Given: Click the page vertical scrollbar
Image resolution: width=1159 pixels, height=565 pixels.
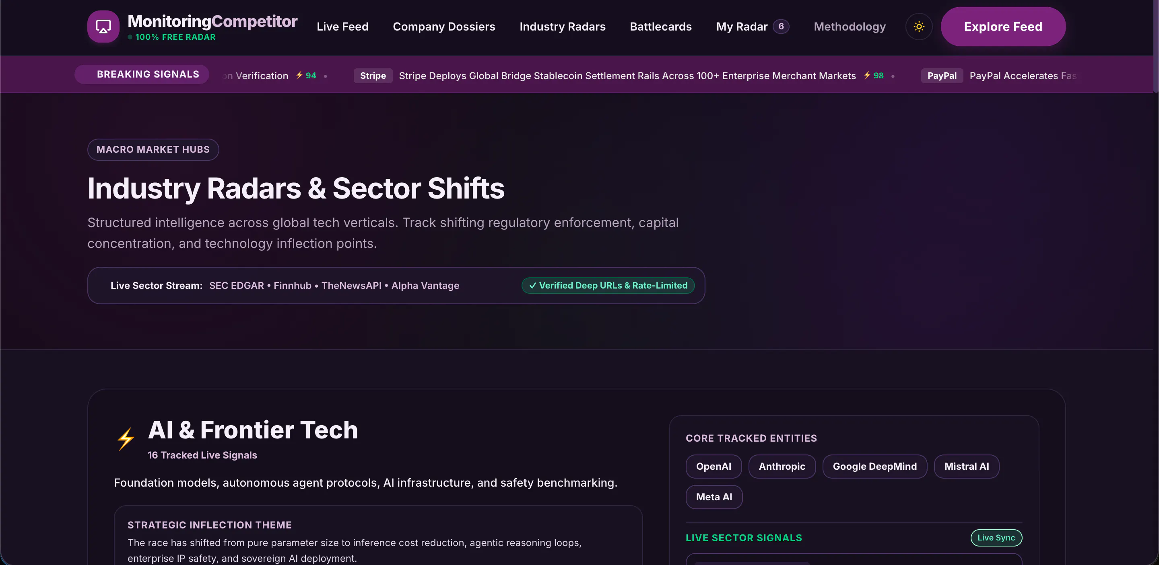Looking at the screenshot, I should 1156,46.
